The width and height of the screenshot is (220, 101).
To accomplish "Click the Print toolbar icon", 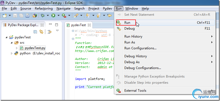I will tap(27, 15).
